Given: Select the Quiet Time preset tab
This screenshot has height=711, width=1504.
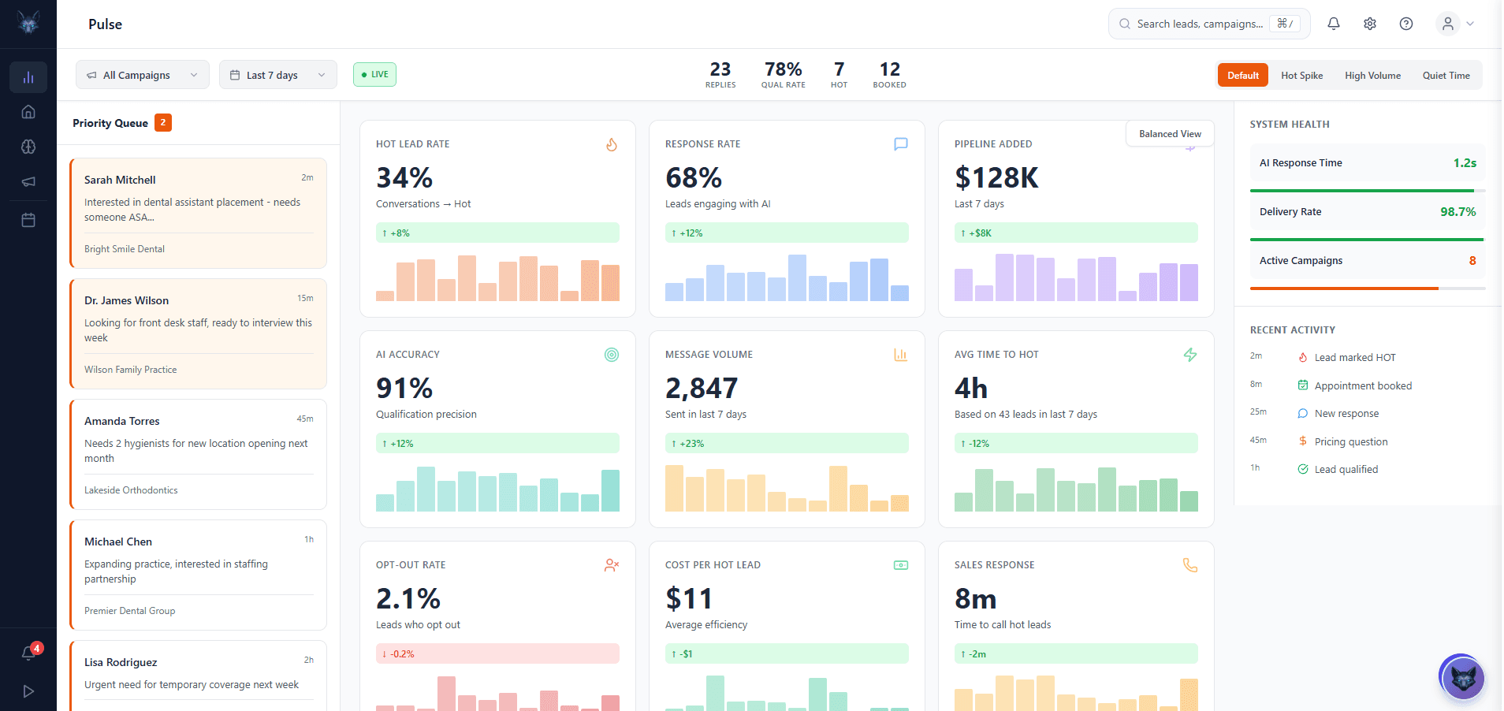Looking at the screenshot, I should pos(1446,75).
